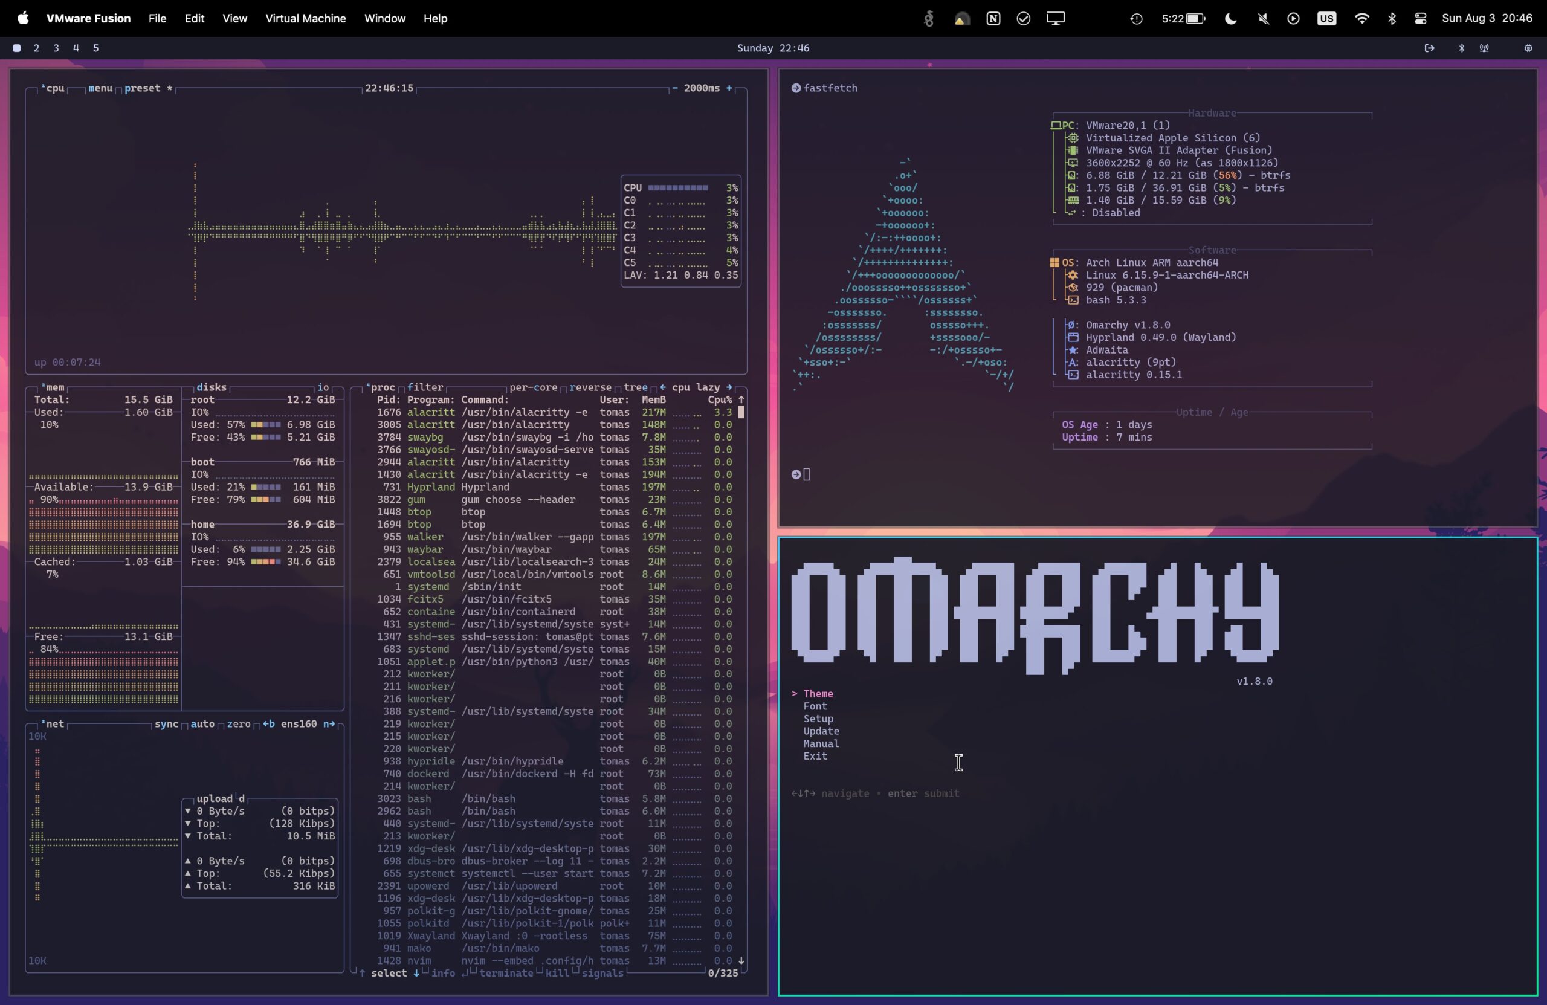The height and width of the screenshot is (1005, 1547).
Task: Click the logout icon in the waybar
Action: pyautogui.click(x=1429, y=48)
